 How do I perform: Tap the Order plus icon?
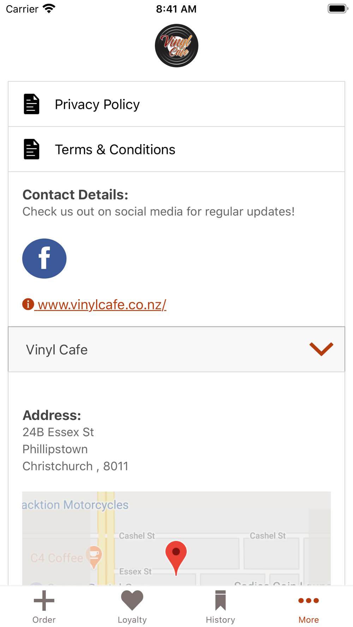[44, 600]
